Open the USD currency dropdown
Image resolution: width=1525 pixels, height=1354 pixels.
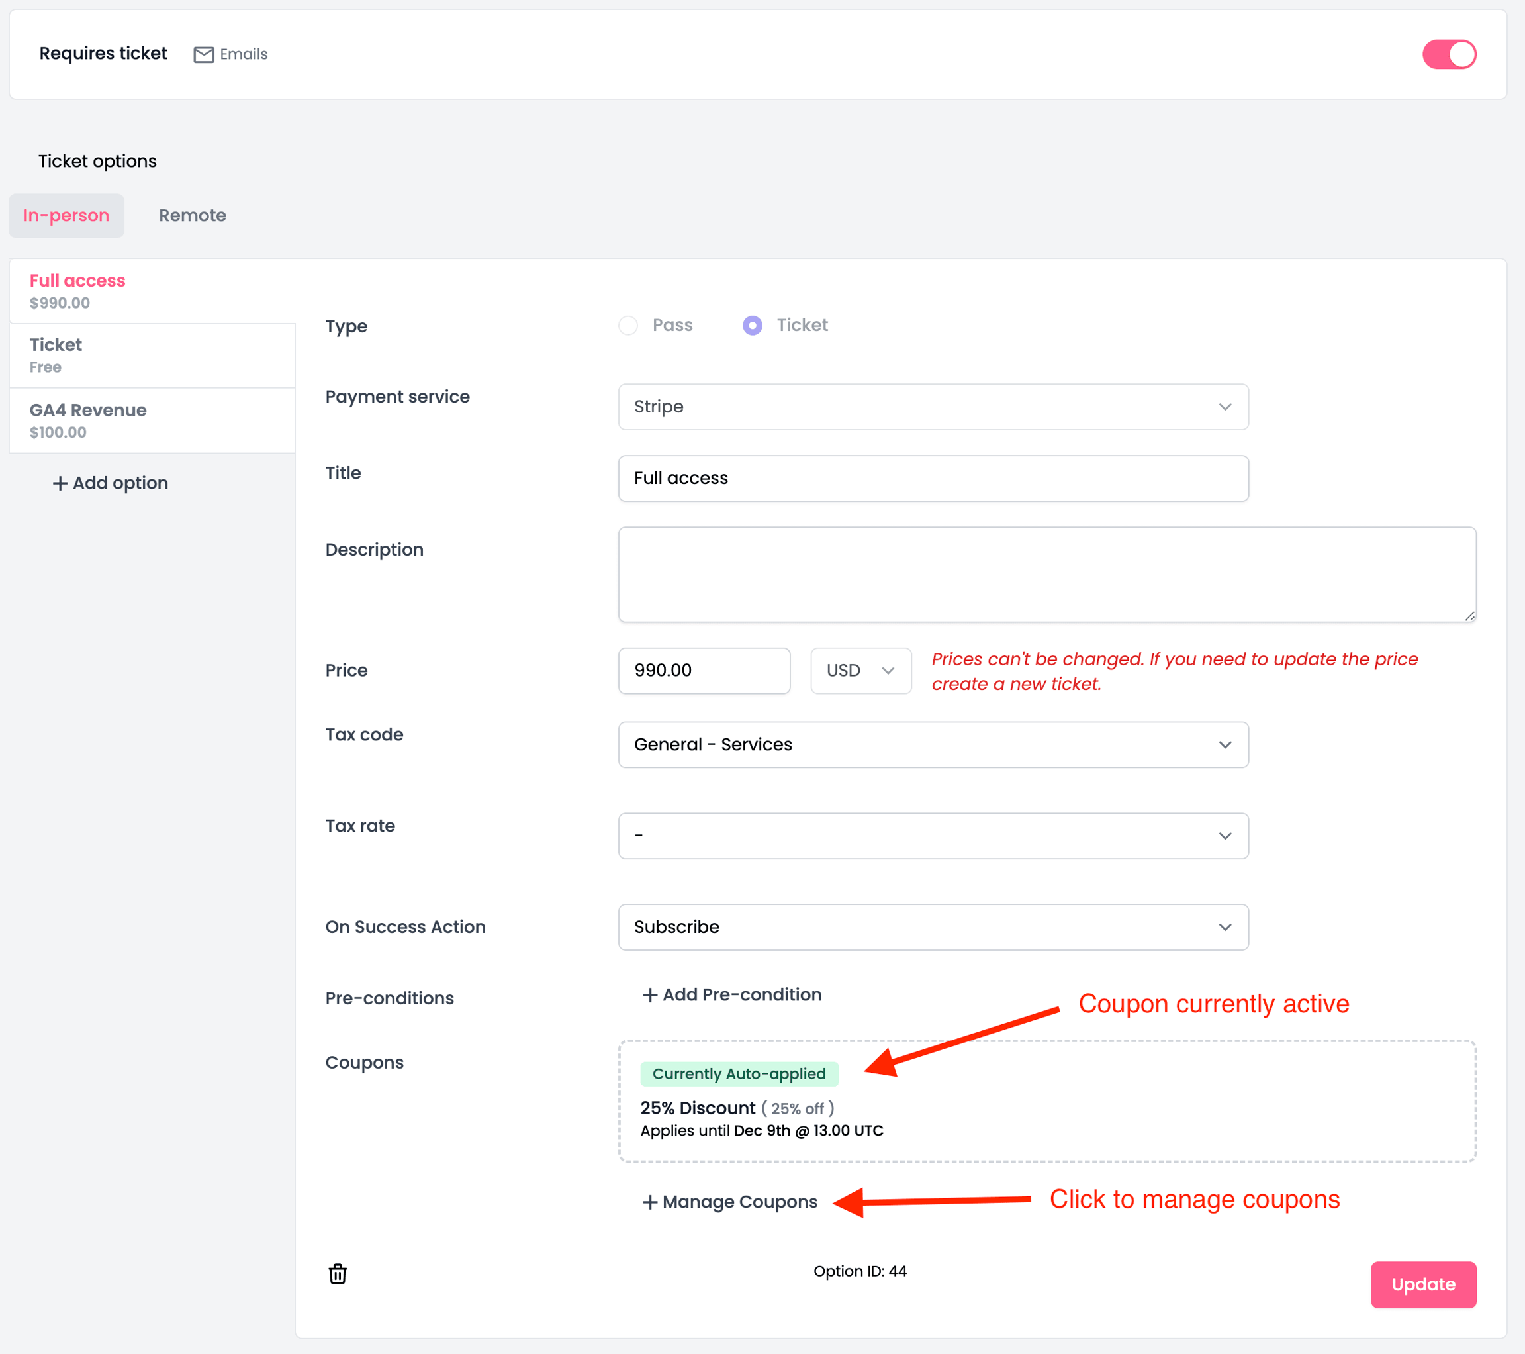[860, 670]
